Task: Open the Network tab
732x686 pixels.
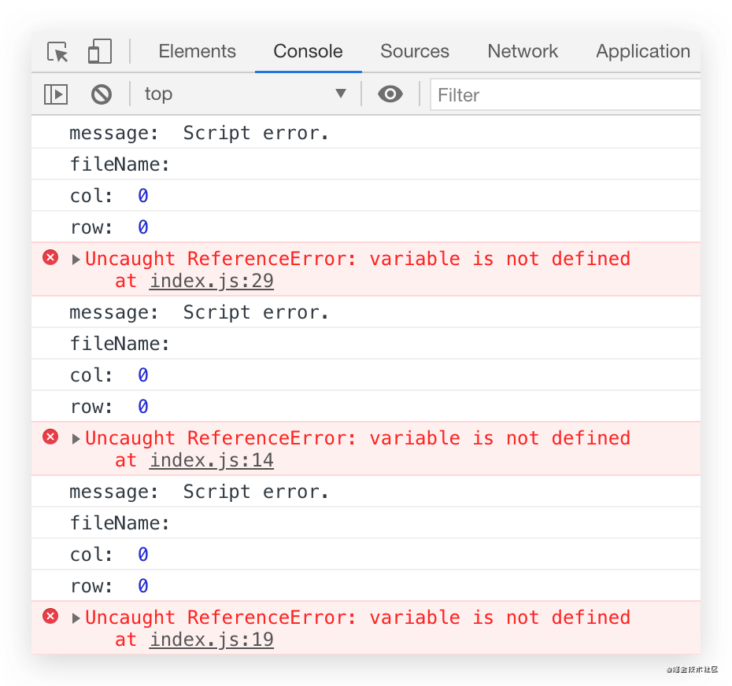Action: 522,52
